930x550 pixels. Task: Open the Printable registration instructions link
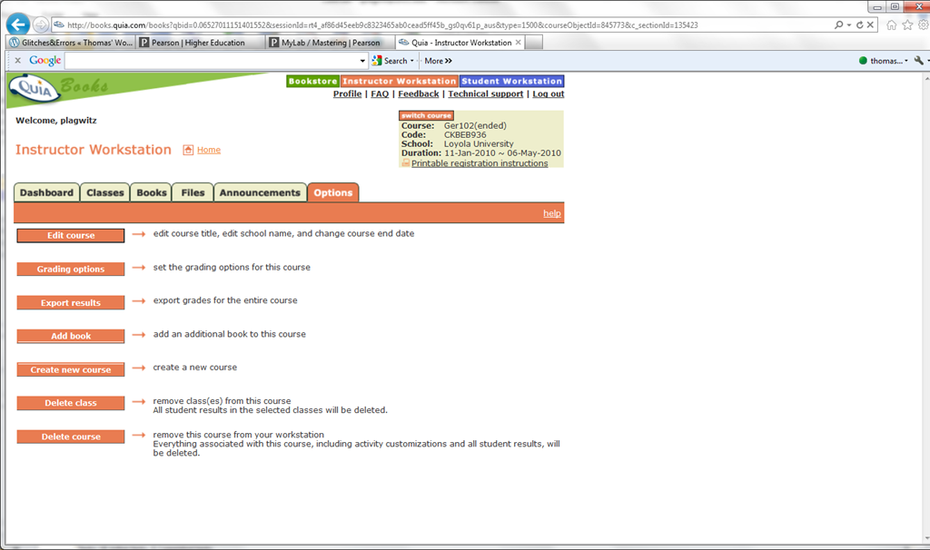(480, 163)
